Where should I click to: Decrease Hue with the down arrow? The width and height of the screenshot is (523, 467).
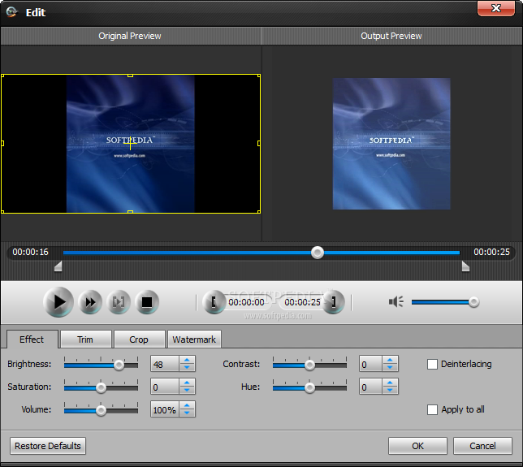(390, 390)
